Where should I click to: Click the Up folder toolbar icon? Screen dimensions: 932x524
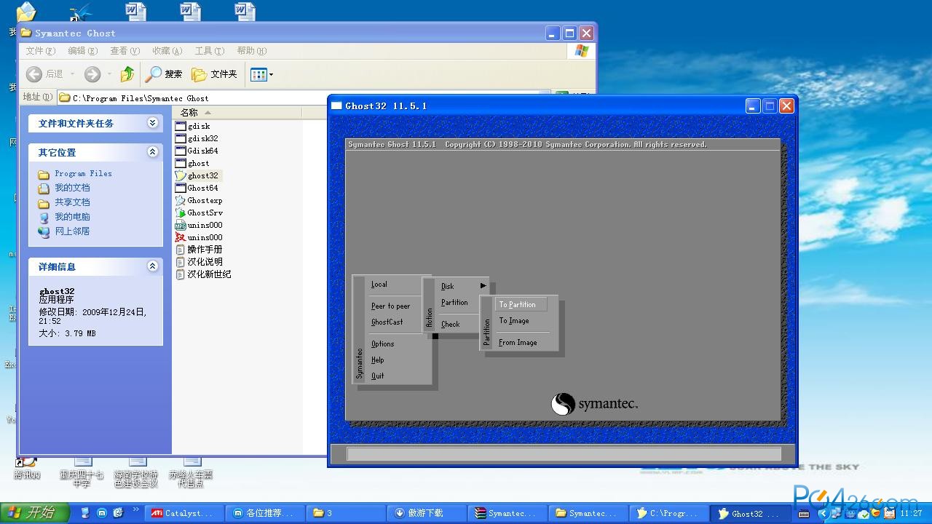coord(127,74)
